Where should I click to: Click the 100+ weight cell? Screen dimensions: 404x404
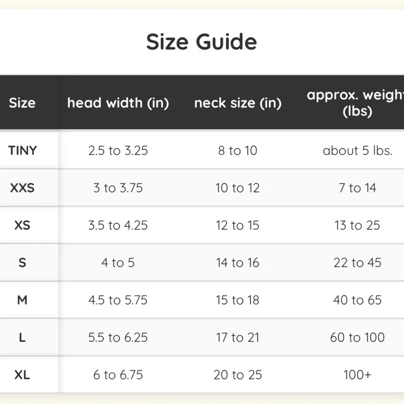coord(358,375)
